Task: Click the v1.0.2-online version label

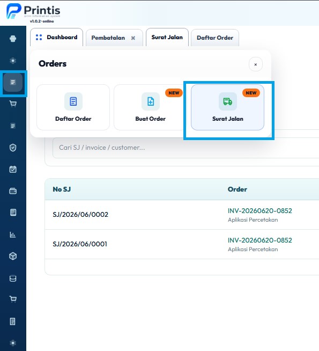Action: click(42, 21)
